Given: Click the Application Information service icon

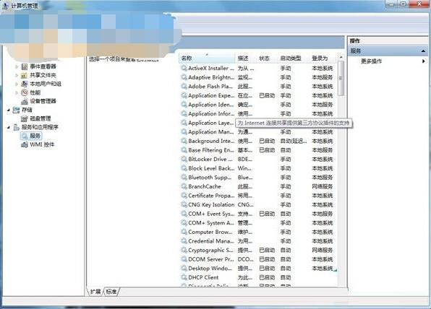Looking at the screenshot, I should tap(184, 113).
